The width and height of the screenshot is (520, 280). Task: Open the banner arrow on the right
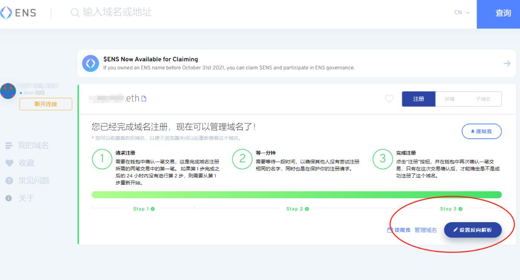(x=507, y=63)
